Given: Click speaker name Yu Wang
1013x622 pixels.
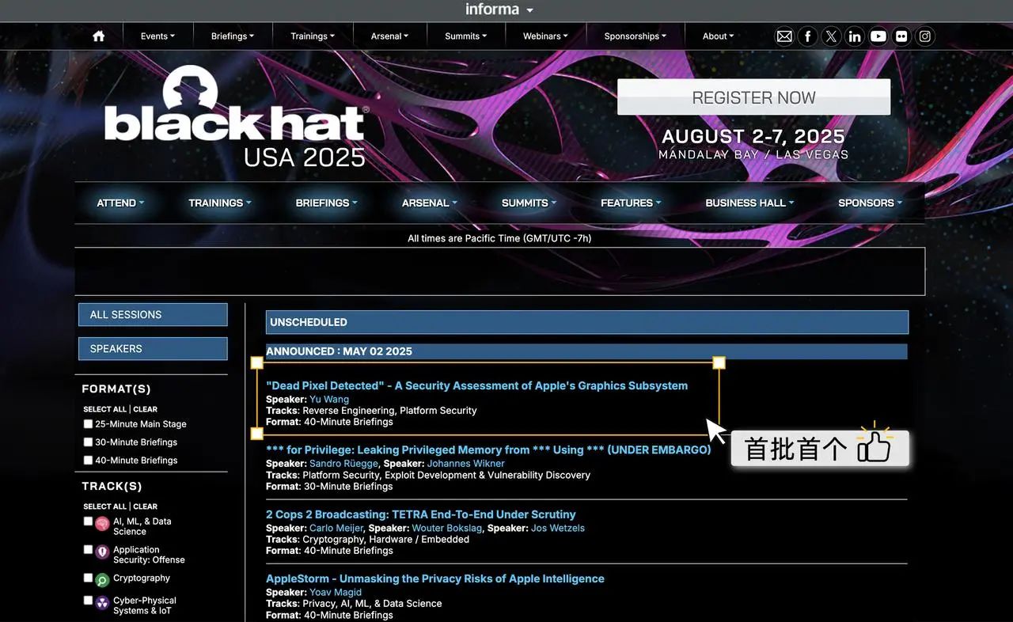Looking at the screenshot, I should 328,400.
